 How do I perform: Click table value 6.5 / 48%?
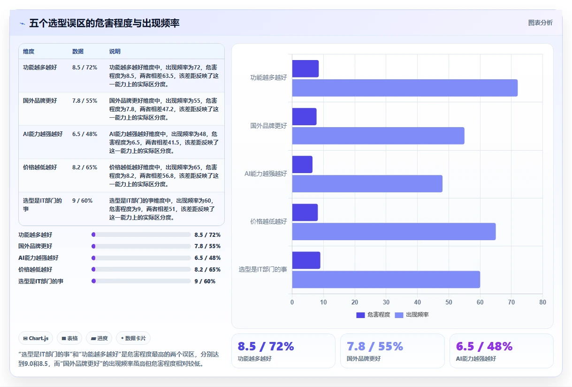click(85, 134)
